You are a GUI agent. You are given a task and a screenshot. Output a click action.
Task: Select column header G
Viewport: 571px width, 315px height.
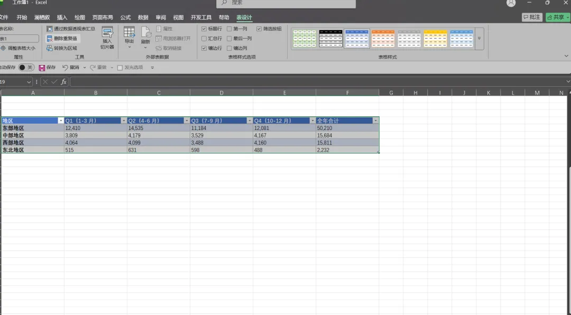(391, 93)
